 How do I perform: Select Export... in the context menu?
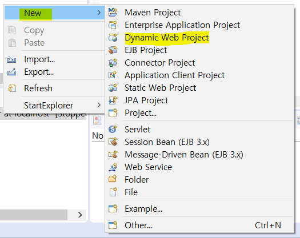54,72
